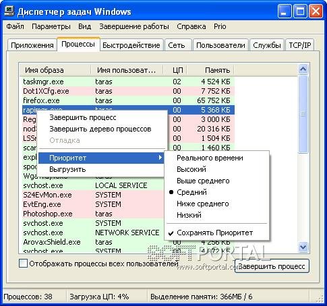Image resolution: width=327 pixels, height=306 pixels.
Task: Open the Пользователи tab
Action: click(x=220, y=45)
